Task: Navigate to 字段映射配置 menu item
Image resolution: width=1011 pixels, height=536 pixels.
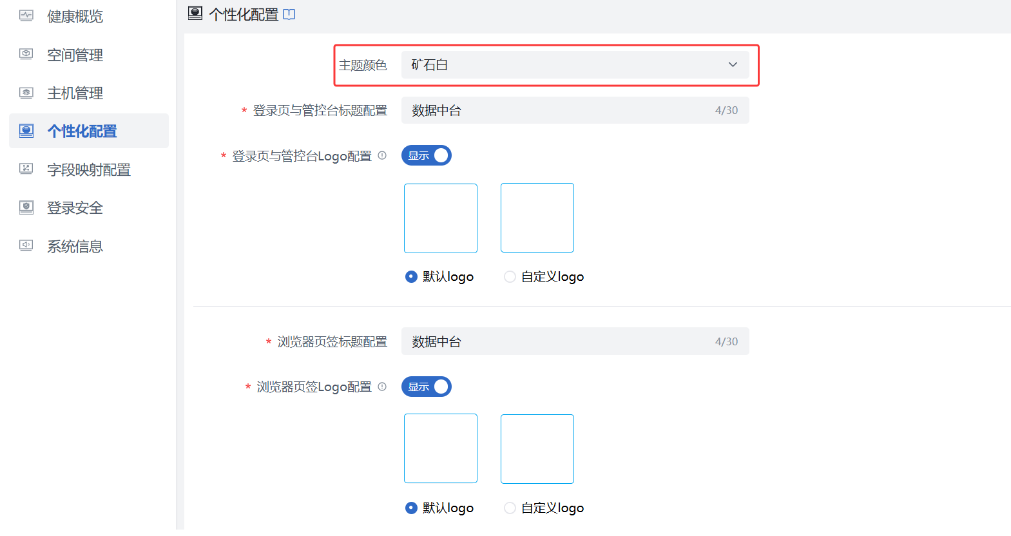Action: 89,170
